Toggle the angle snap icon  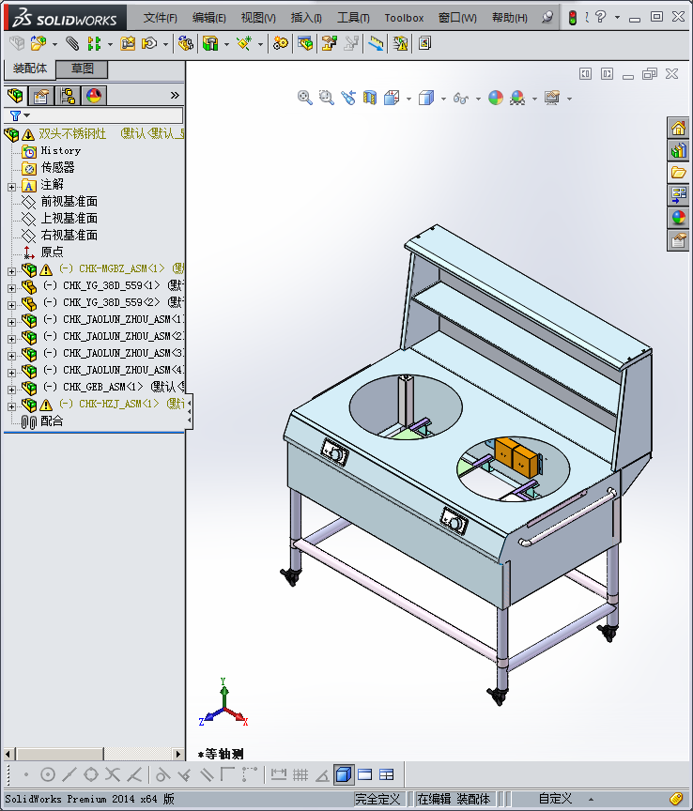pyautogui.click(x=322, y=774)
